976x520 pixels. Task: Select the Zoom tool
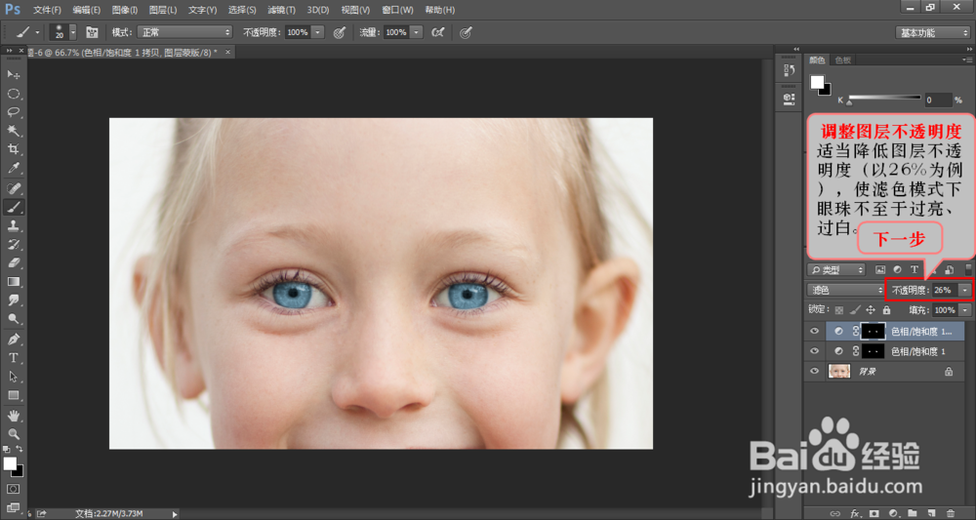pyautogui.click(x=13, y=434)
